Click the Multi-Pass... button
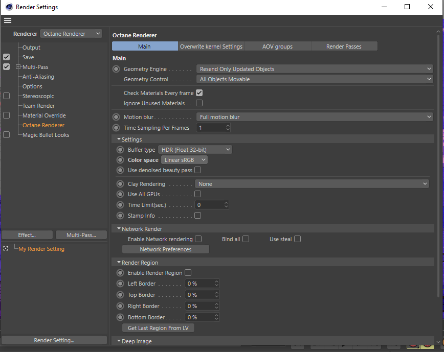The image size is (444, 352). (x=81, y=235)
